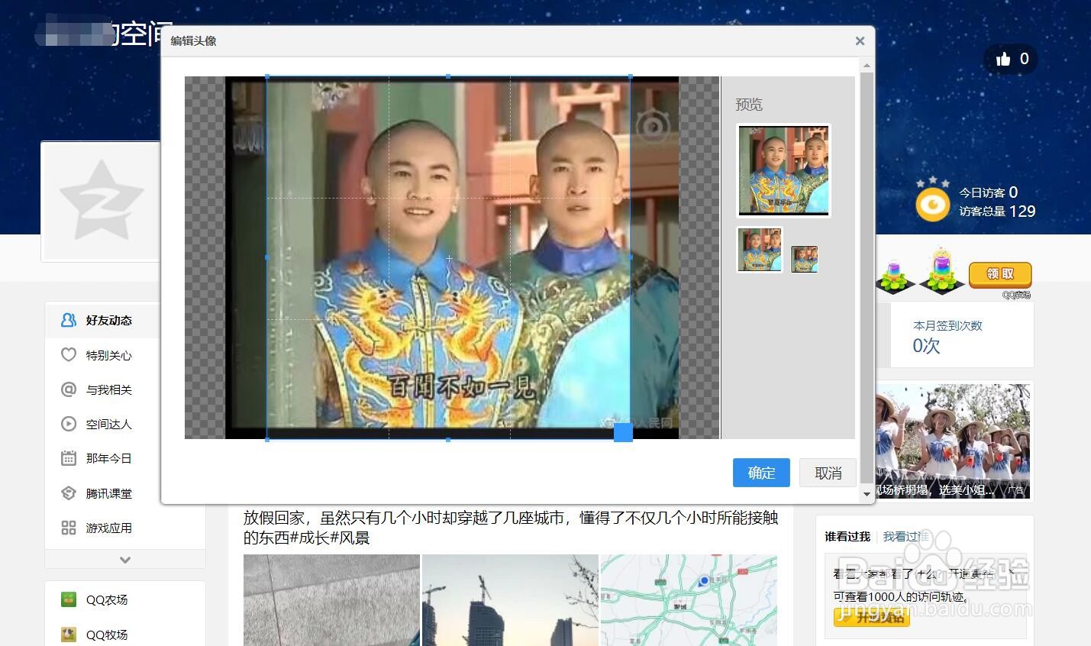Click 本月签到次数 label
The image size is (1091, 646).
coord(947,325)
